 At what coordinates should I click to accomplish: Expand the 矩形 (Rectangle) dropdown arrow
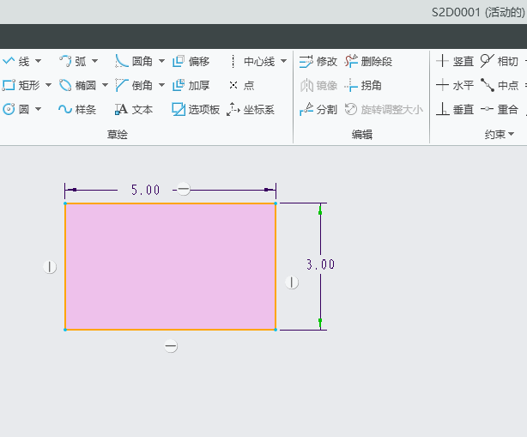coord(49,85)
